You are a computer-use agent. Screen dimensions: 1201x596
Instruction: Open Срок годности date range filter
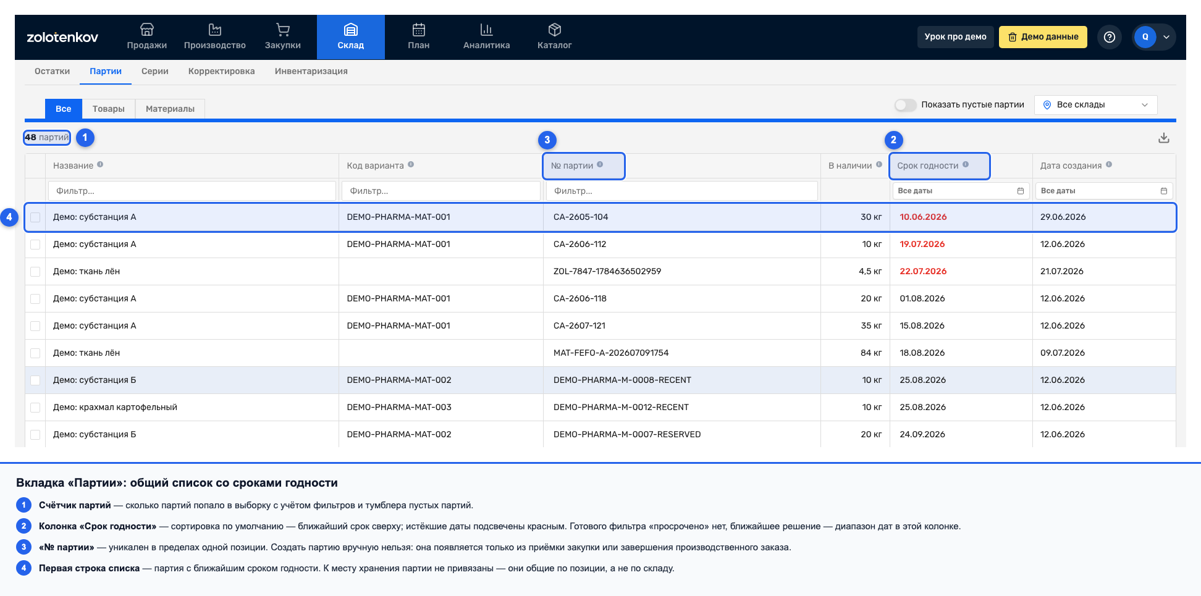point(961,191)
